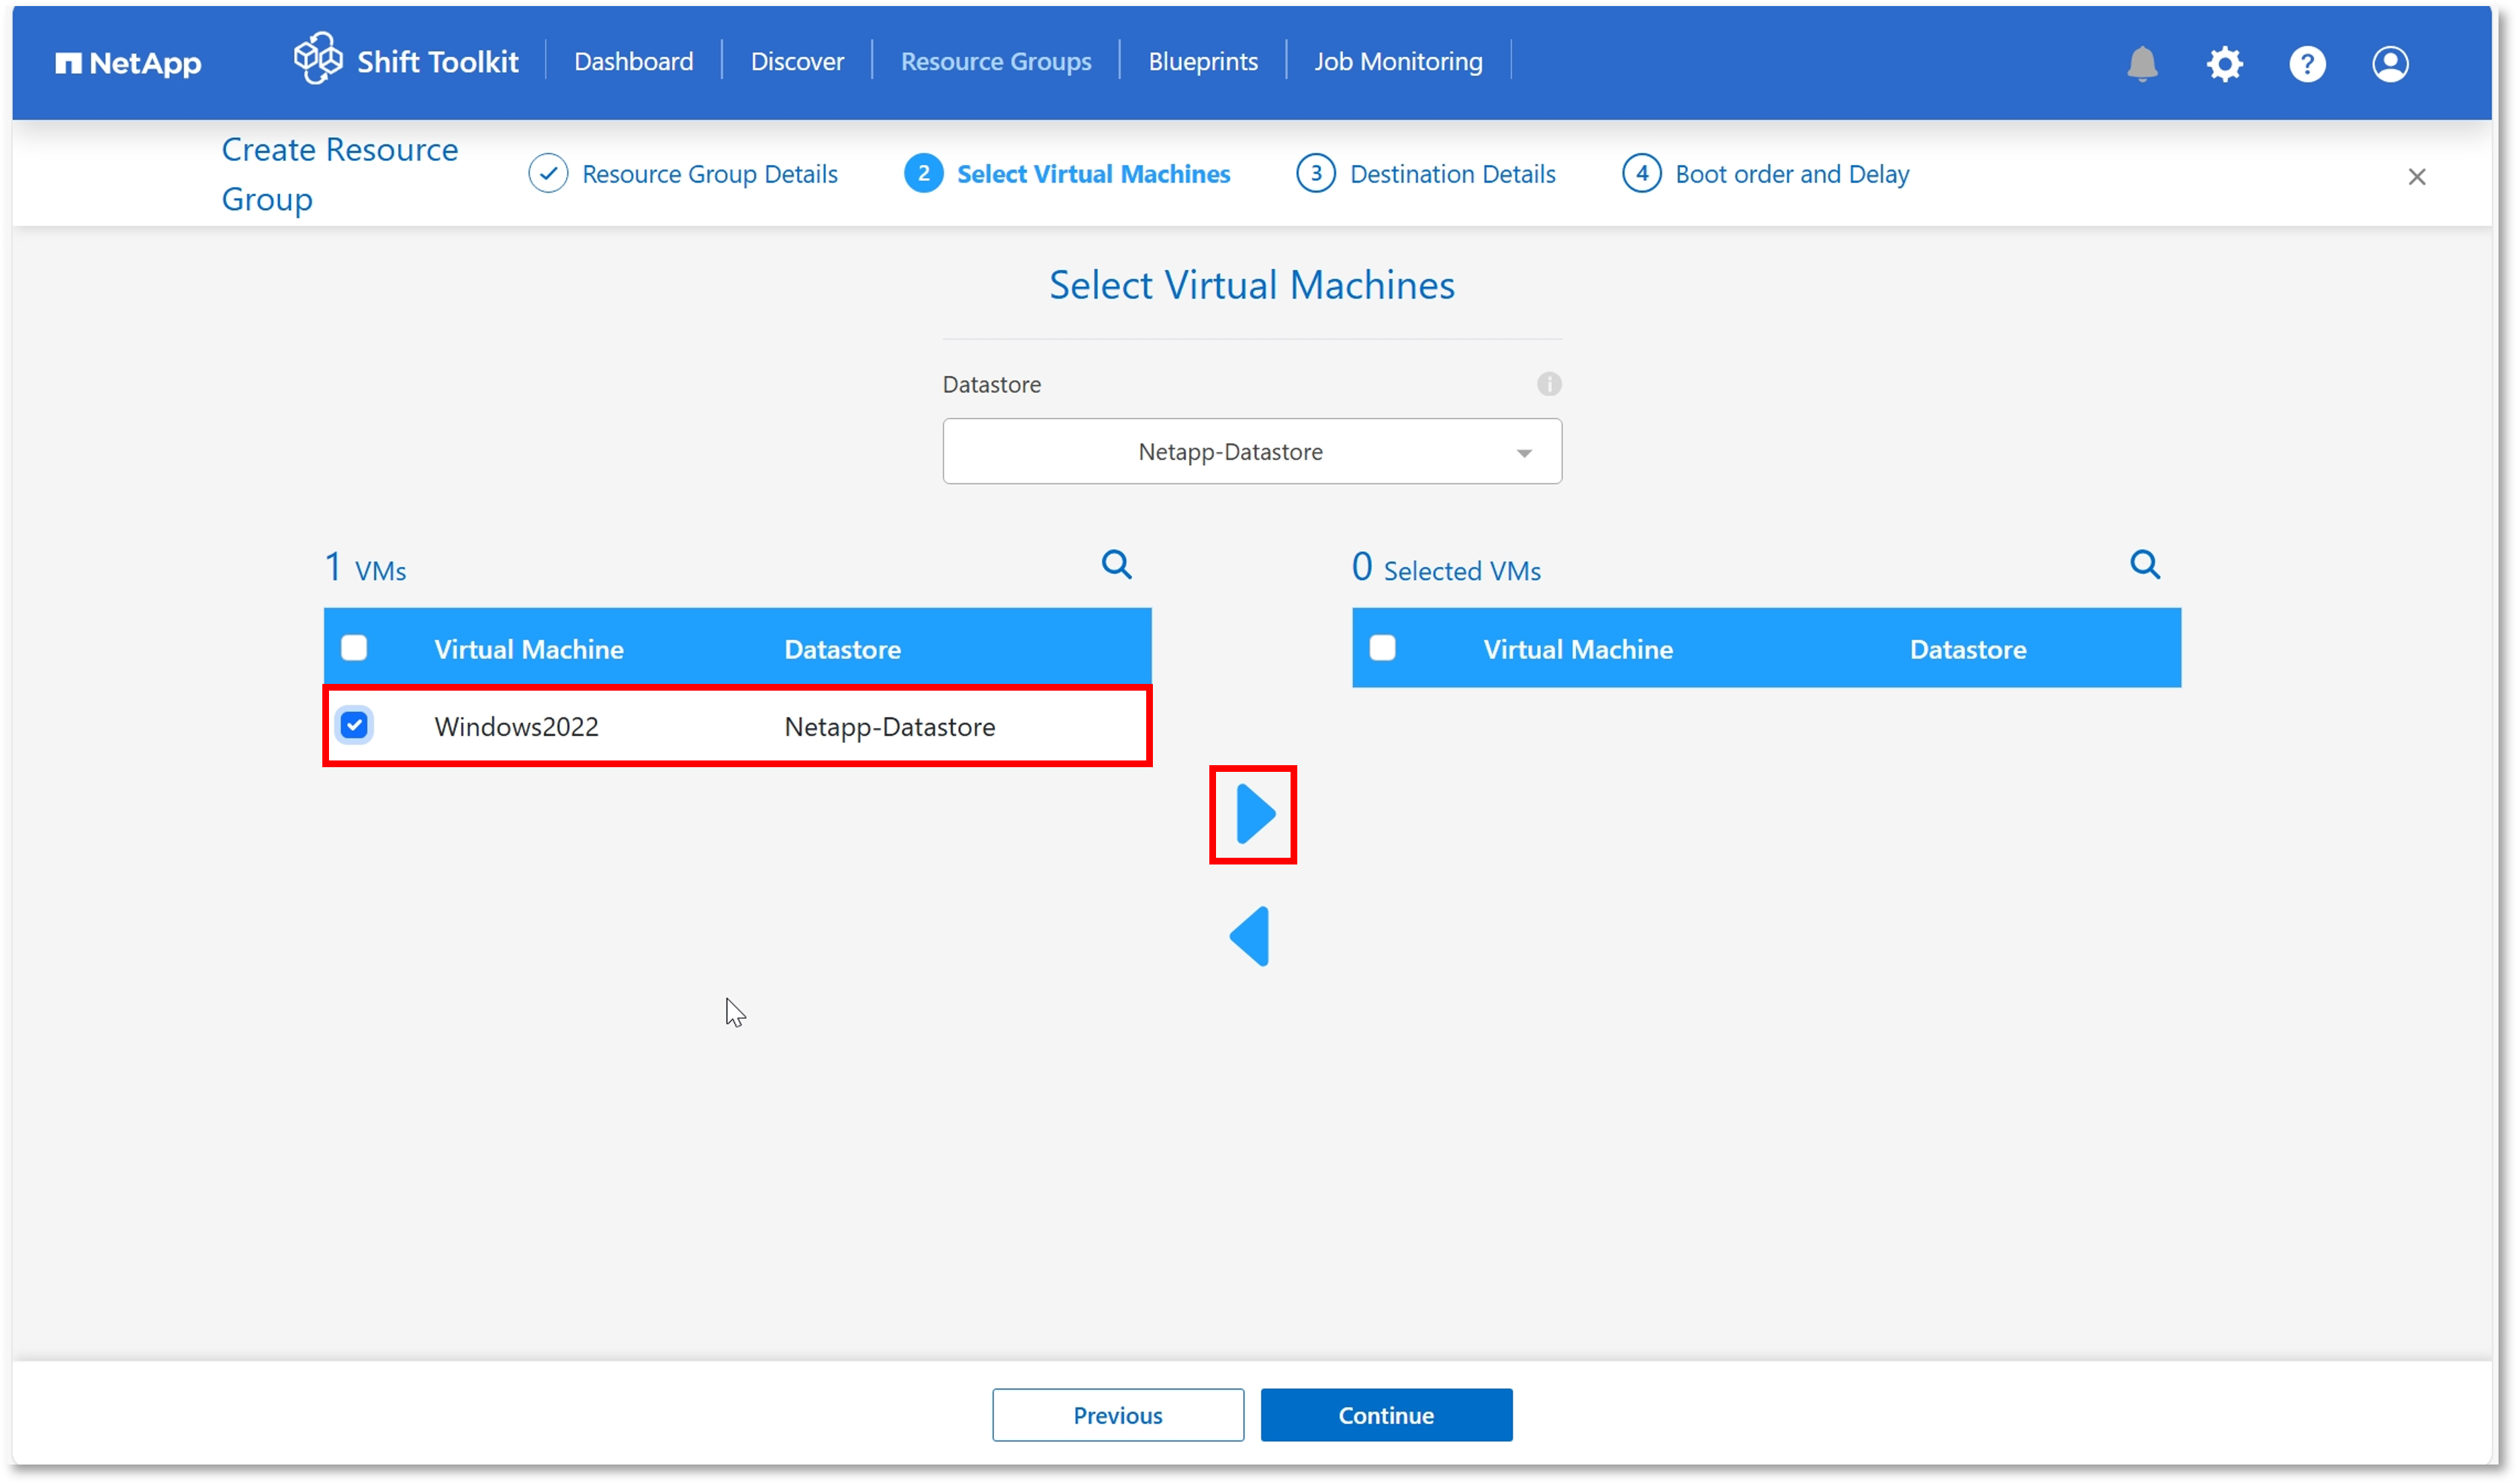Viewport: 2518px width, 1484px height.
Task: Click the Resource Group Details checkmark icon
Action: click(548, 173)
